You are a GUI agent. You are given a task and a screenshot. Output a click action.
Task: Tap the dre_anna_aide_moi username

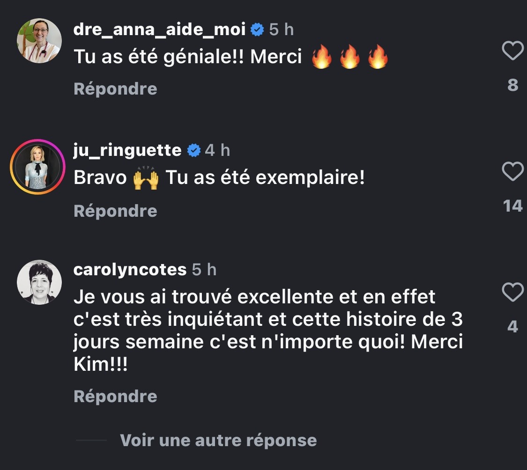click(159, 29)
